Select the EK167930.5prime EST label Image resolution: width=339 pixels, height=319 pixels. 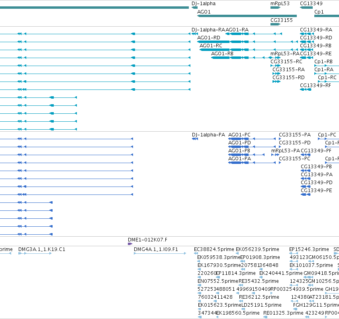[x=219, y=265]
